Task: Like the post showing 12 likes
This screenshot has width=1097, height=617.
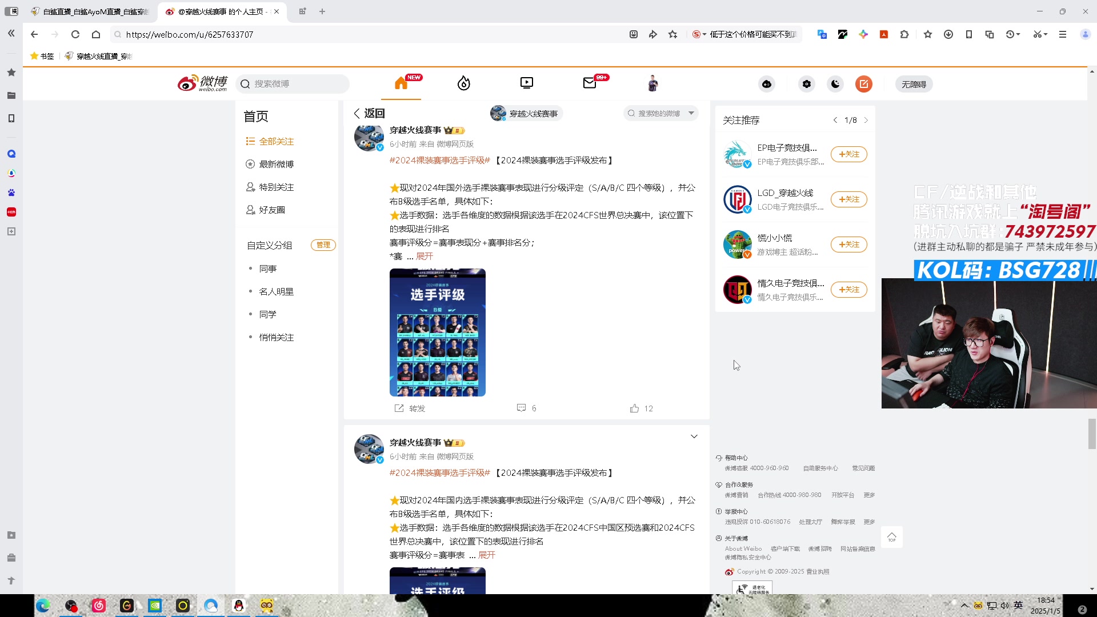Action: pos(640,408)
